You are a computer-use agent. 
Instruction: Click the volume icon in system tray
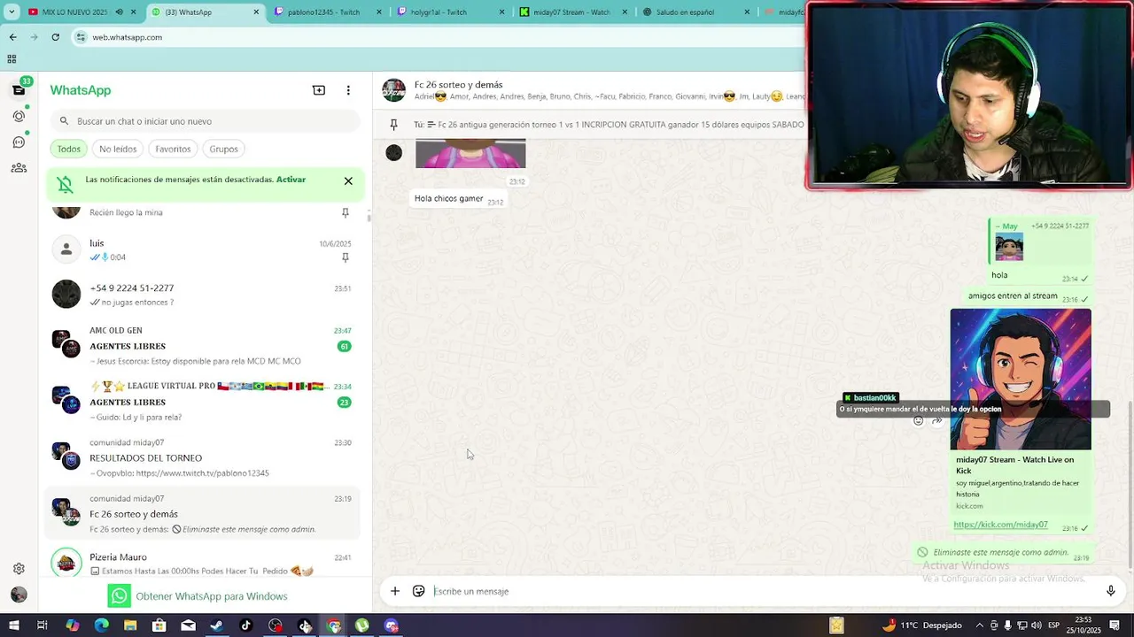(x=1037, y=625)
